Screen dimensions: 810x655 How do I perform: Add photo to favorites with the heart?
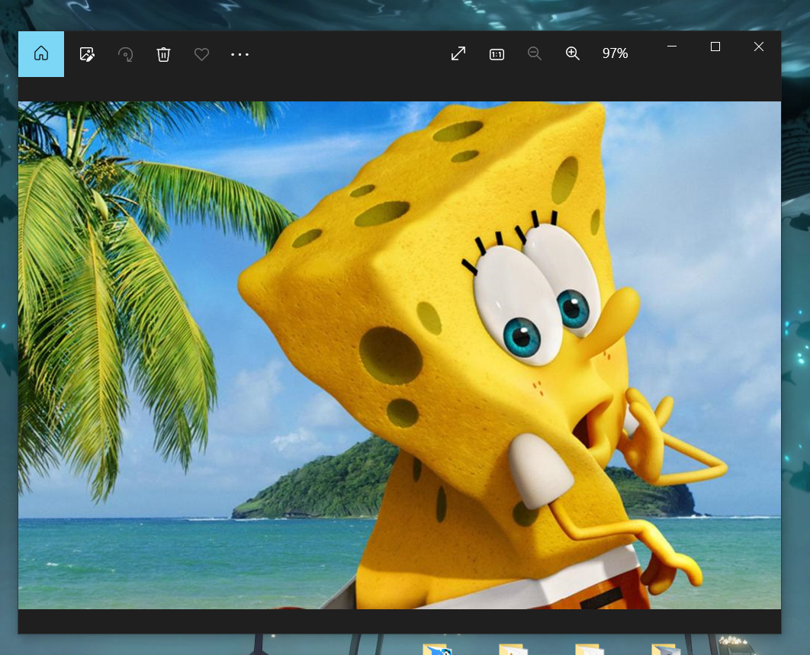tap(201, 53)
